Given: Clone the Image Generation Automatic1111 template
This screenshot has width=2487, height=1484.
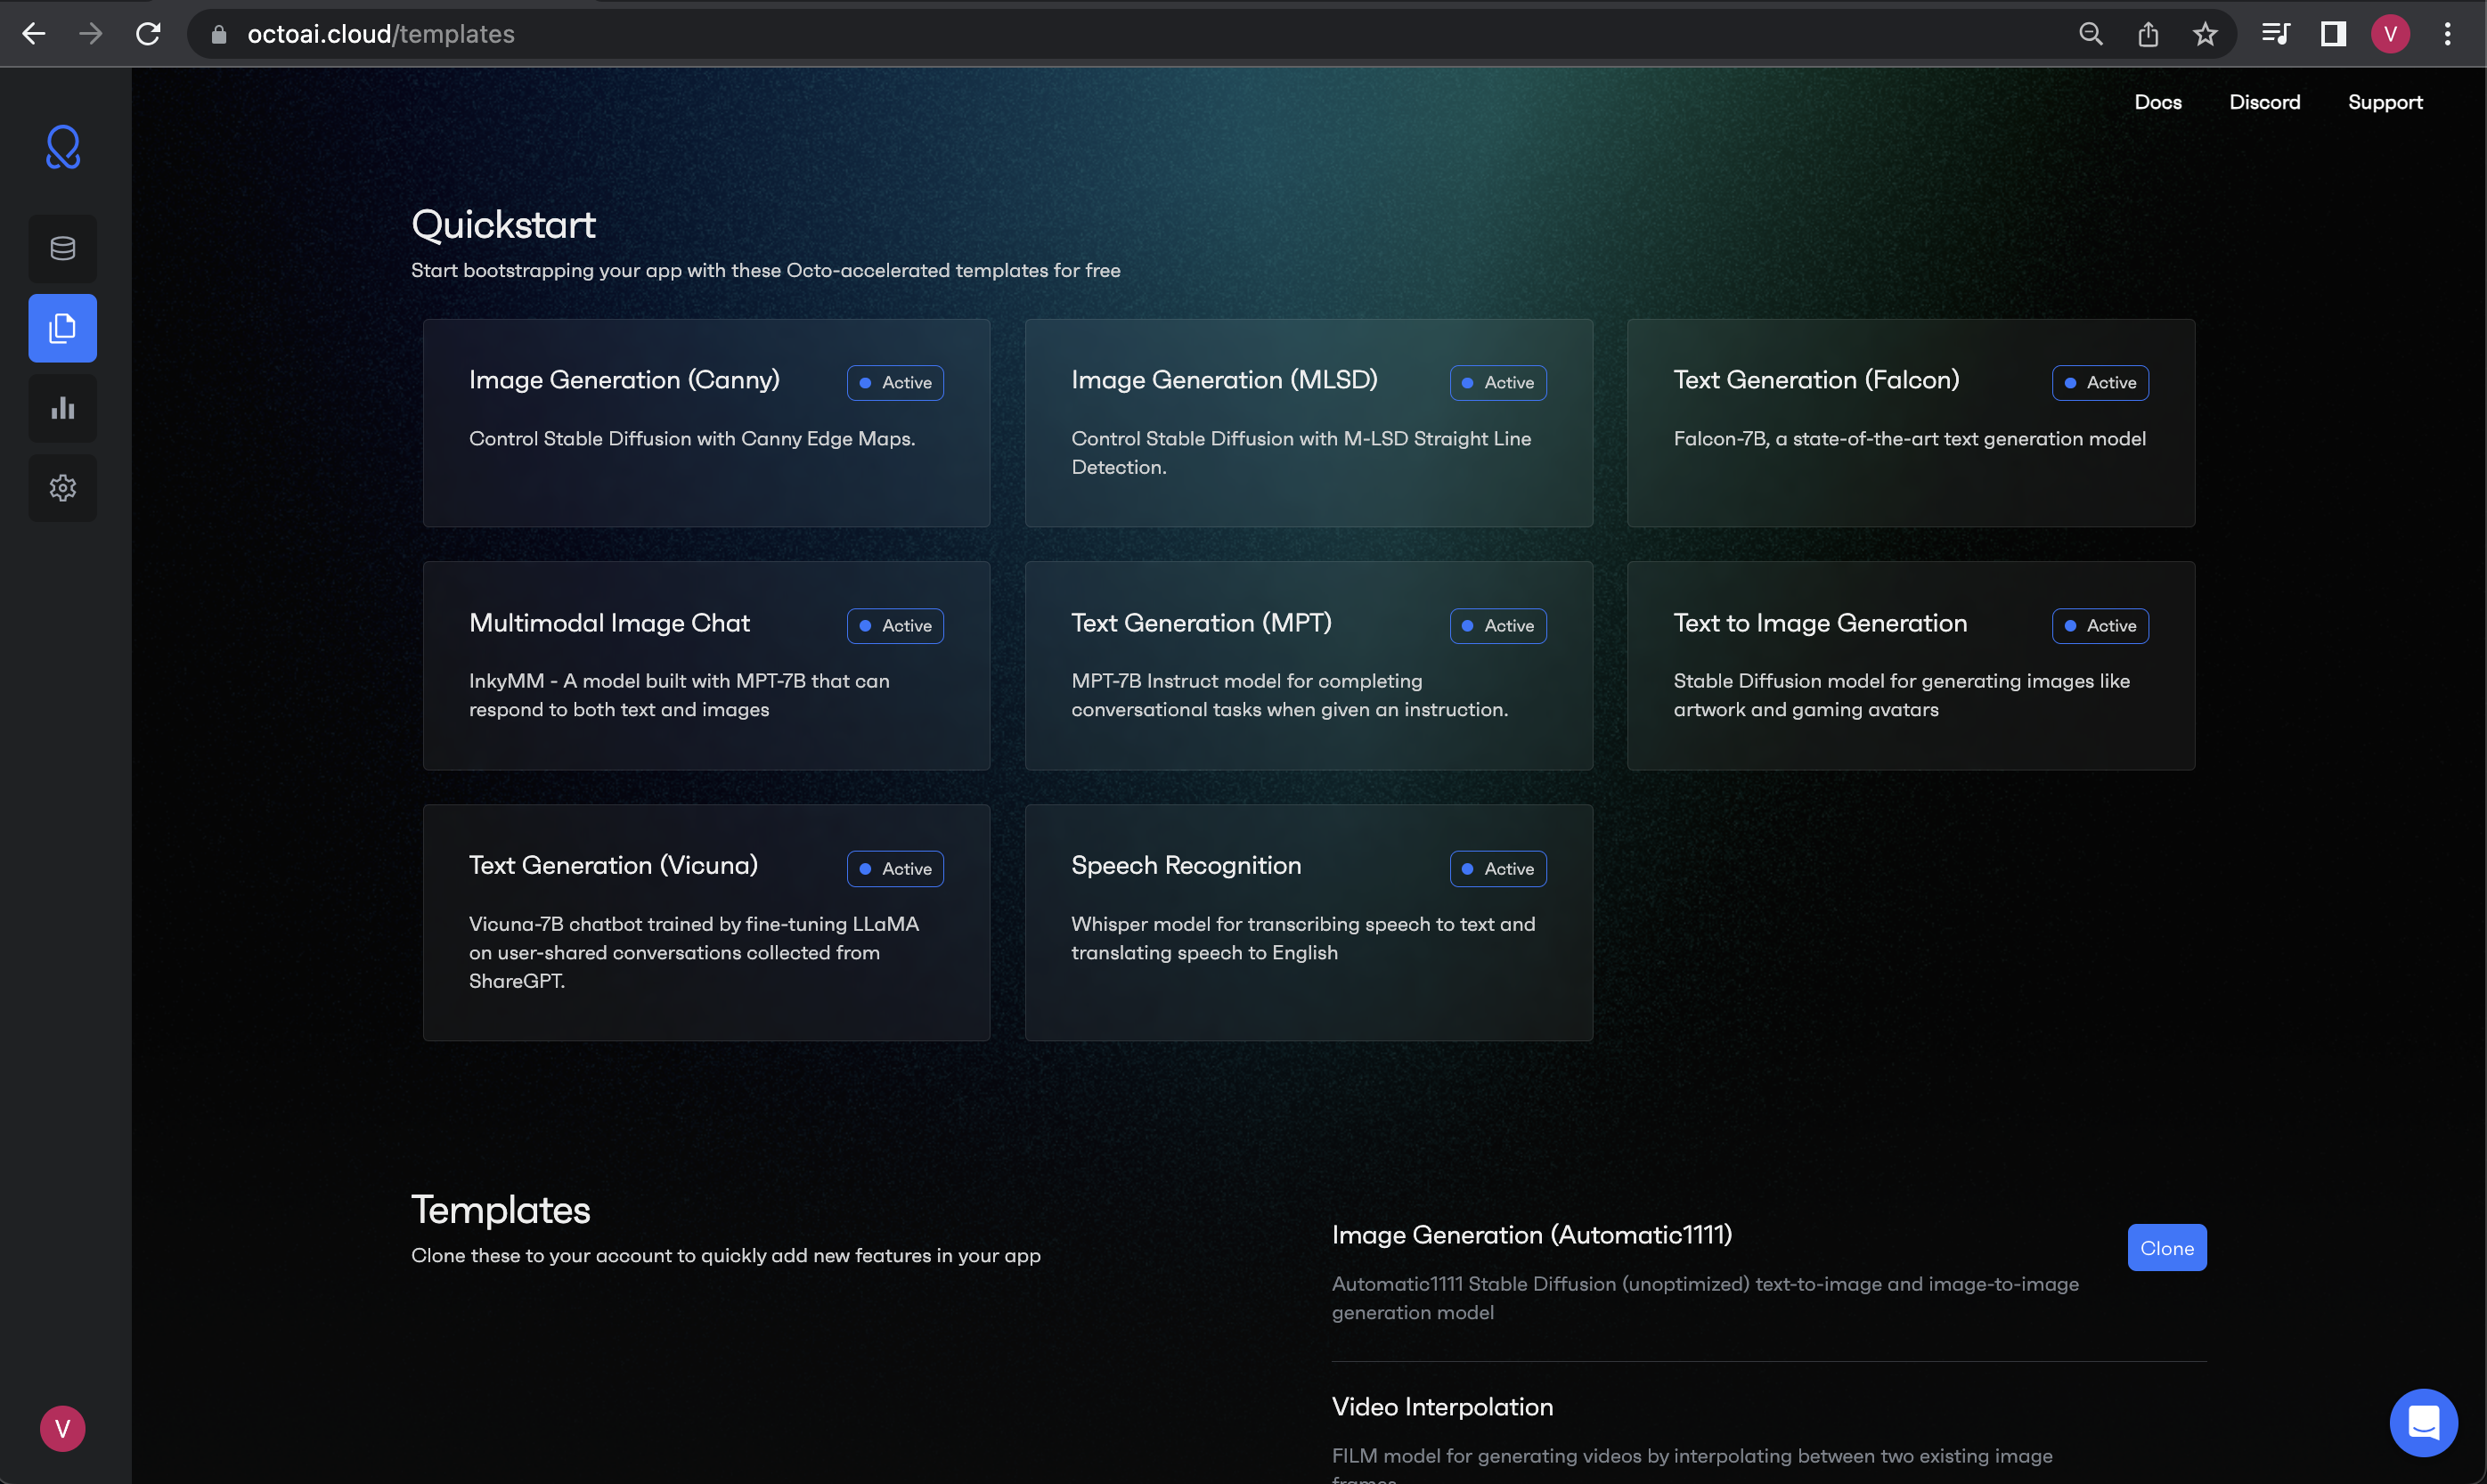Looking at the screenshot, I should click(x=2166, y=1248).
